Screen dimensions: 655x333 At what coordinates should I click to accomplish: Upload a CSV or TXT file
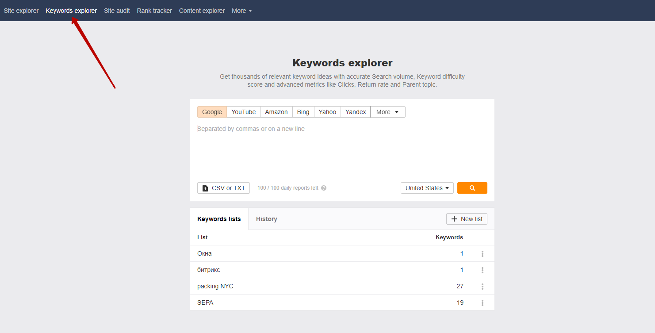coord(223,188)
